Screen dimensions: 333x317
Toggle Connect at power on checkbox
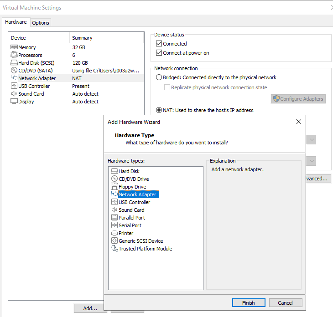[159, 53]
